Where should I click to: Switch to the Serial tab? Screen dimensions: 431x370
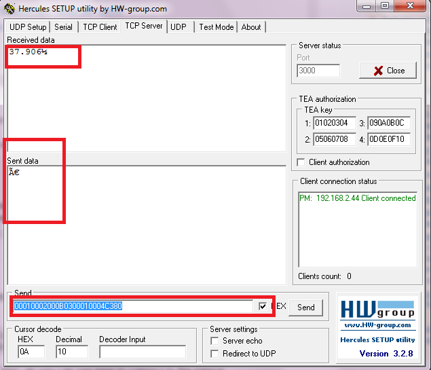click(x=64, y=27)
